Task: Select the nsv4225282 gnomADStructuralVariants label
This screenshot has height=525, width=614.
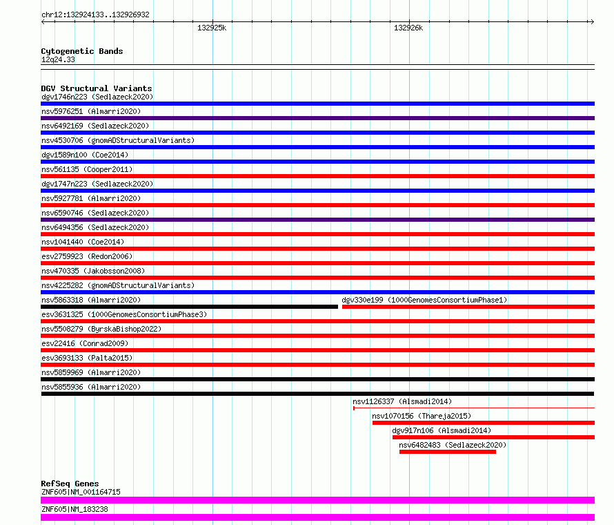Action: tap(118, 285)
